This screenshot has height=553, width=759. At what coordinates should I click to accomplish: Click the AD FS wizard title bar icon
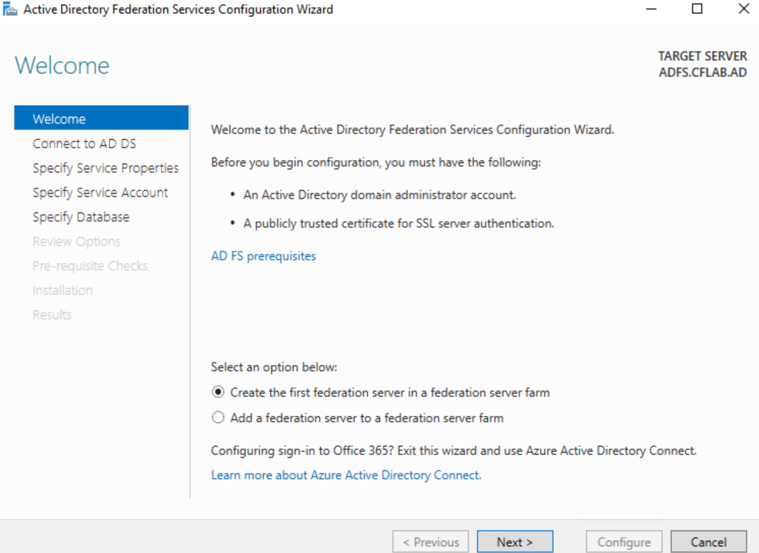(x=10, y=9)
